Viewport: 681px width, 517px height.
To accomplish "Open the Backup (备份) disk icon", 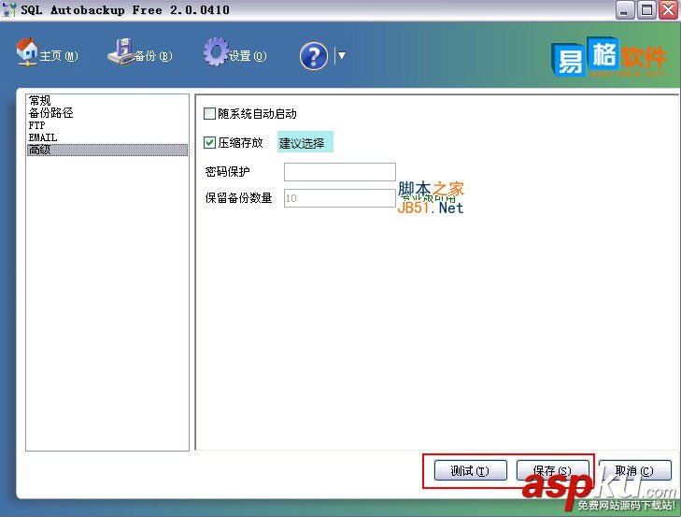I will [121, 51].
